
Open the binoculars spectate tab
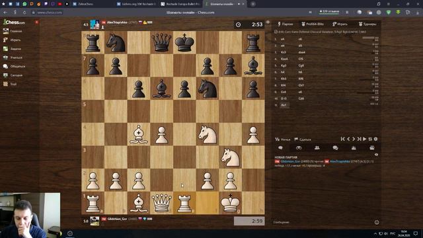pos(299,147)
